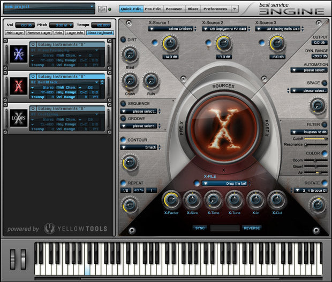Viewport: 332px width, 282px height.
Task: Open the Sequence please select dropdown
Action: point(139,111)
